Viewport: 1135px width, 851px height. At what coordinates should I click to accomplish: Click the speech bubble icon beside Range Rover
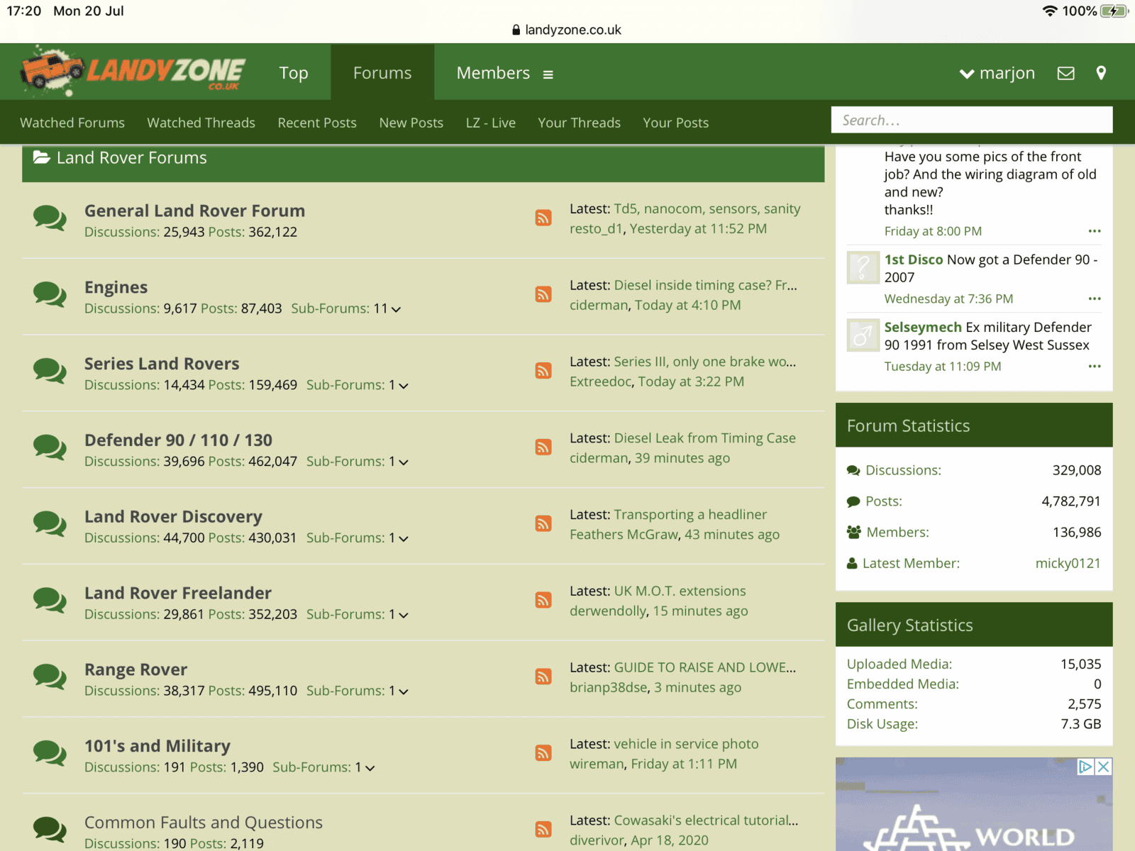tap(50, 677)
